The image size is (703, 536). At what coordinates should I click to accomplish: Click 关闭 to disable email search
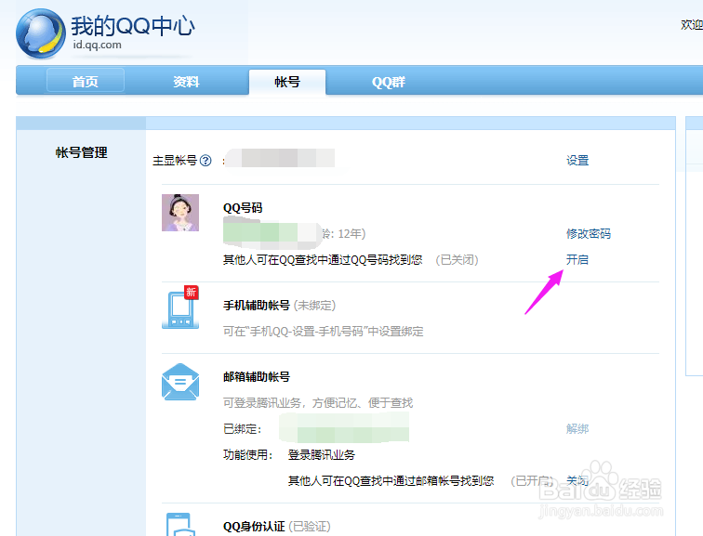(x=577, y=481)
